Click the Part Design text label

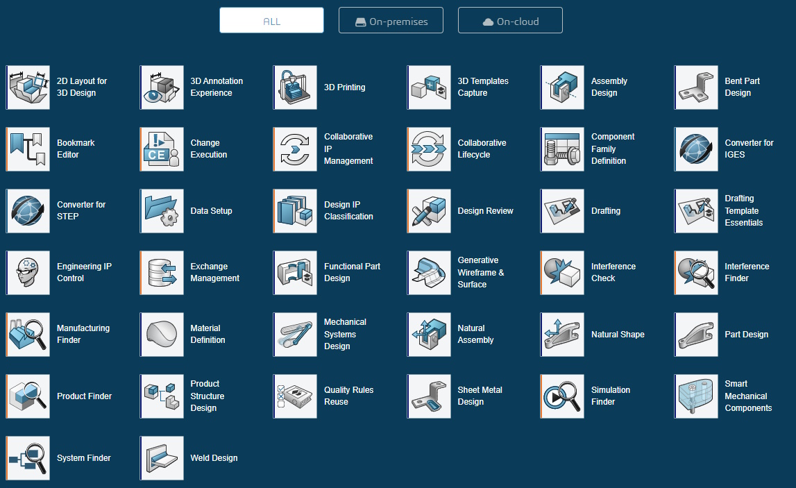click(x=746, y=335)
